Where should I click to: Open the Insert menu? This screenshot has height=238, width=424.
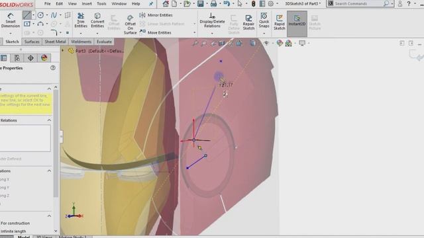87,4
